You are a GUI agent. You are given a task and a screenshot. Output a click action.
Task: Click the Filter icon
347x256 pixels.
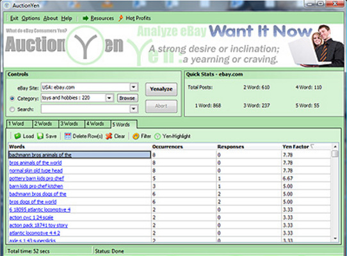point(136,136)
